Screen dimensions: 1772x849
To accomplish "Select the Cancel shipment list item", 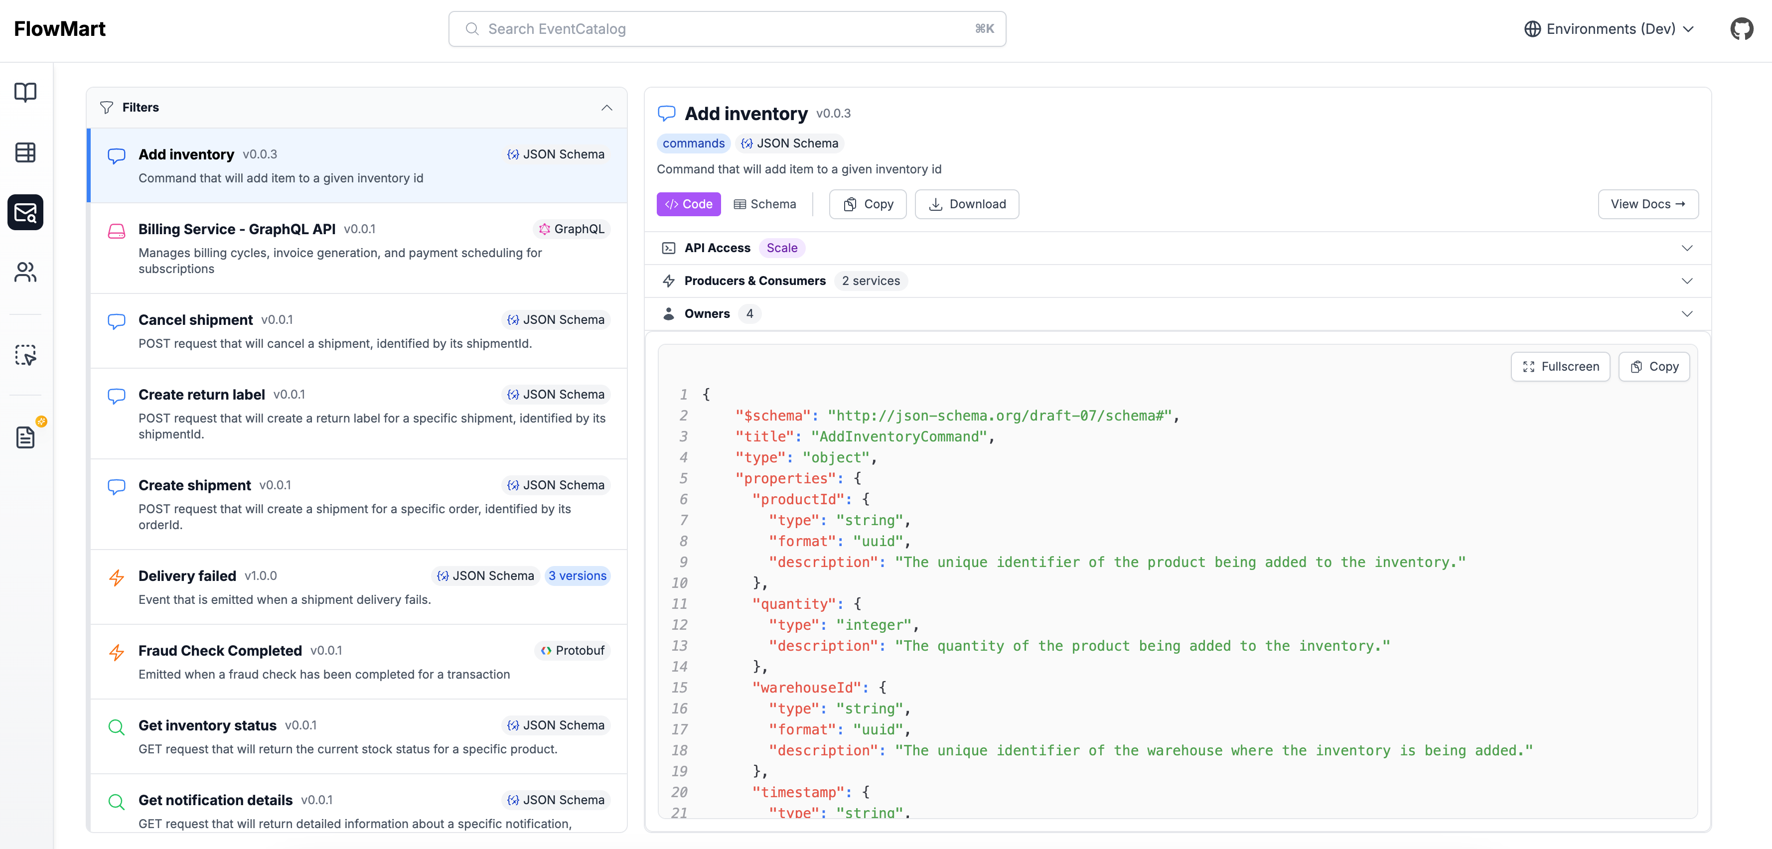I will (358, 331).
